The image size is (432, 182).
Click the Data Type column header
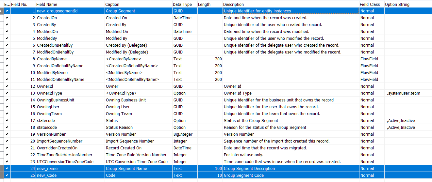click(182, 4)
